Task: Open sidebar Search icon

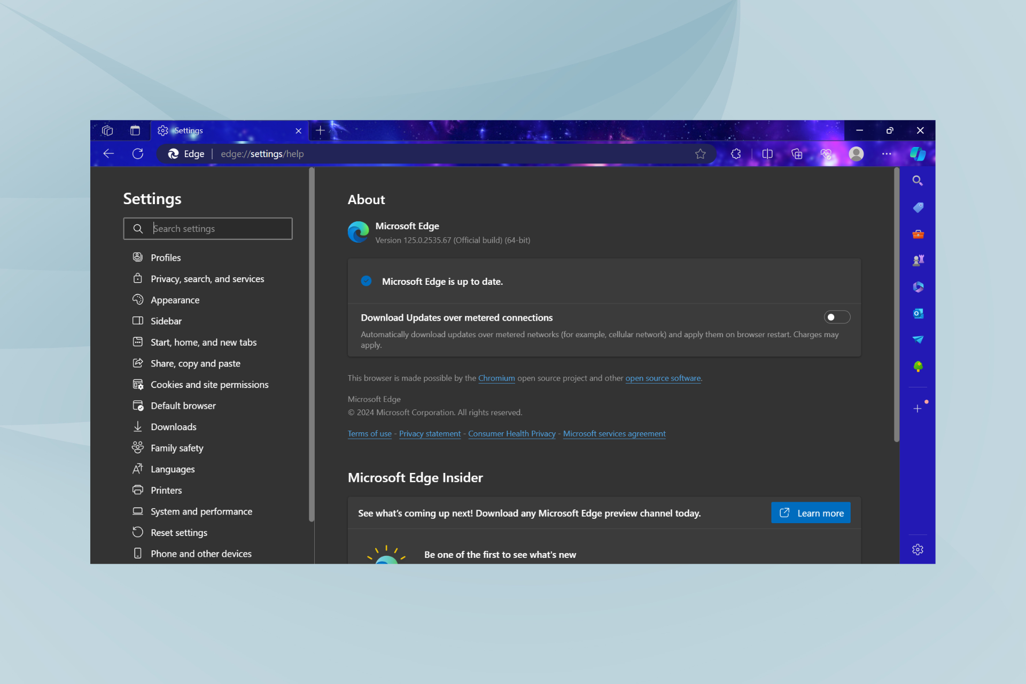Action: (x=918, y=181)
